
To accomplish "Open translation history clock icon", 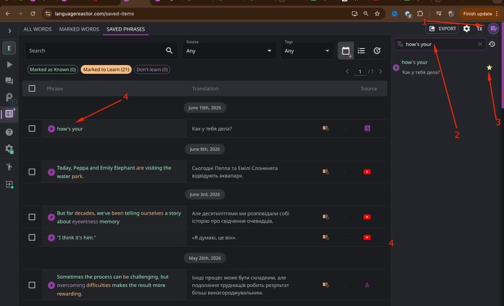I will click(492, 44).
